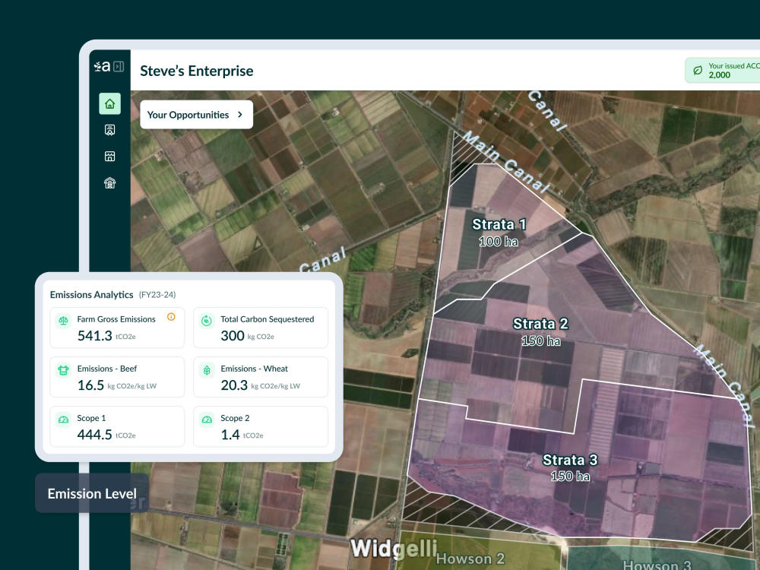Click the Howson 2 paddock label
760x570 pixels.
click(470, 559)
